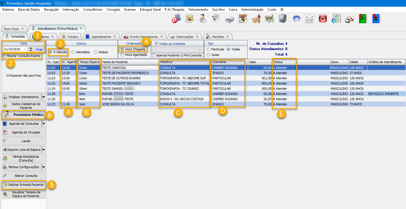Toggle the Mesclar Consulta Exame checkbox
Image resolution: width=406 pixels, height=209 pixels.
tap(4, 56)
